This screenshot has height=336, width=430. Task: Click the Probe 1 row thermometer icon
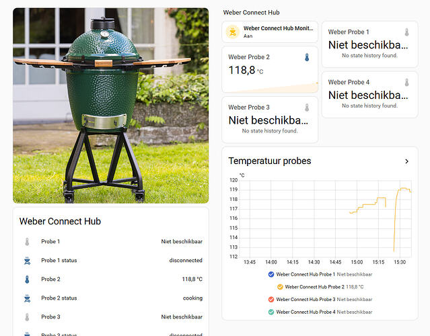coord(27,242)
